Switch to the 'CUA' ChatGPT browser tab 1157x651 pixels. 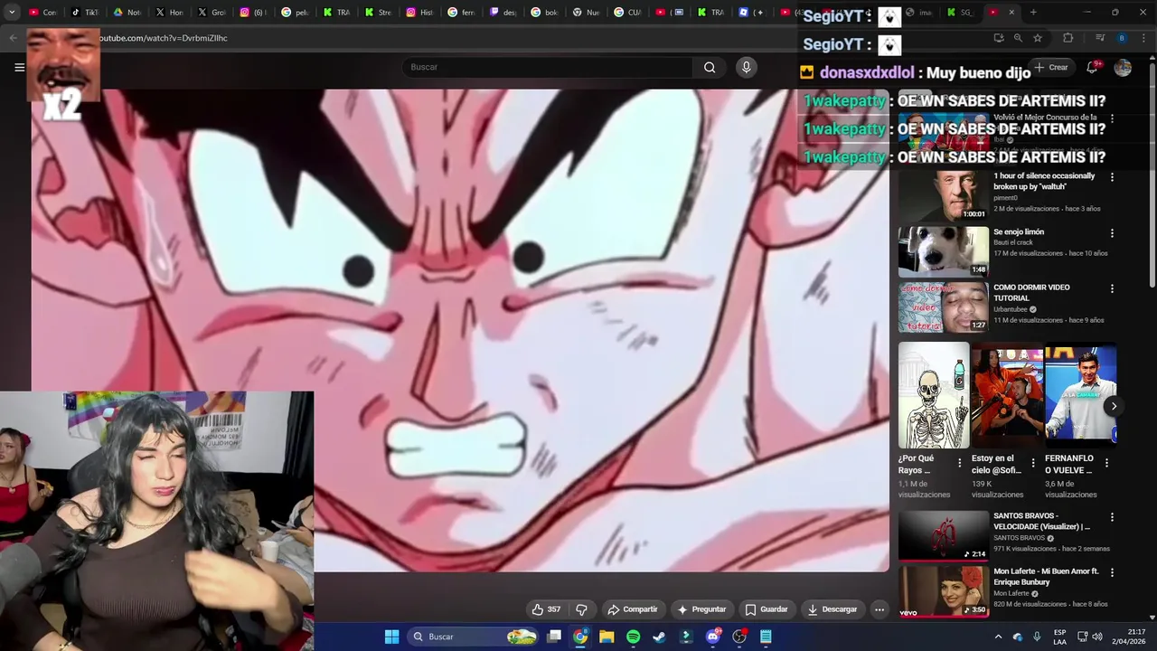coord(627,12)
